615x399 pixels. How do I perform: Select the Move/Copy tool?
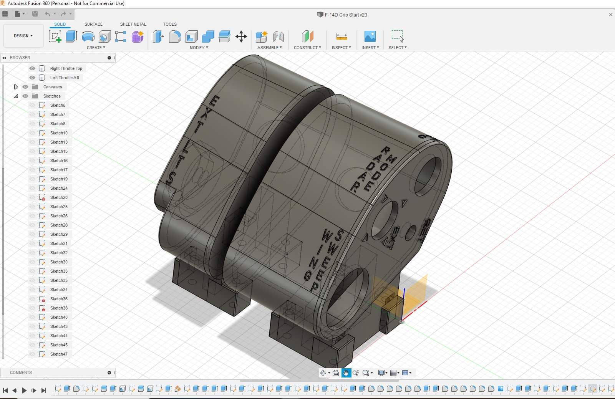pyautogui.click(x=241, y=36)
